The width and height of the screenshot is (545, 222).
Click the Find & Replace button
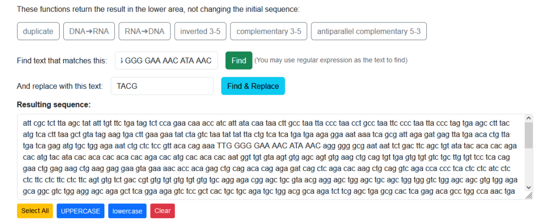tap(253, 86)
